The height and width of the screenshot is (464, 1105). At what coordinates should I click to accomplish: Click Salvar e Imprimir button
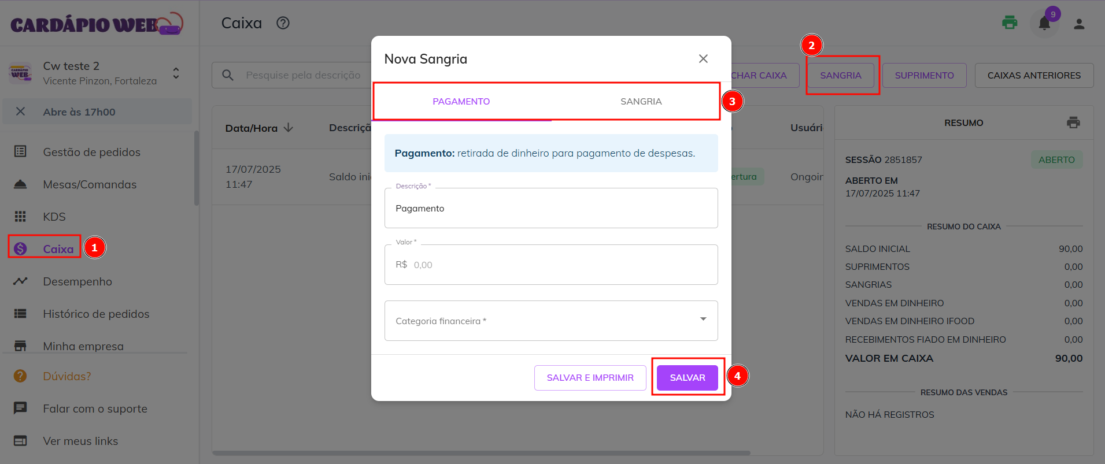[x=590, y=377]
